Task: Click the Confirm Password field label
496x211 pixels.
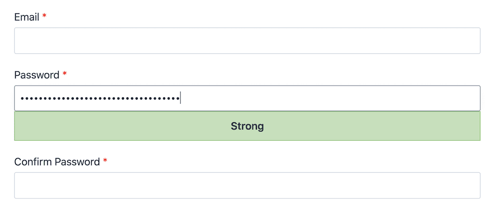Action: pyautogui.click(x=57, y=162)
